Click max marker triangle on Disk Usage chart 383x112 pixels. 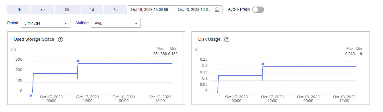click(x=263, y=64)
